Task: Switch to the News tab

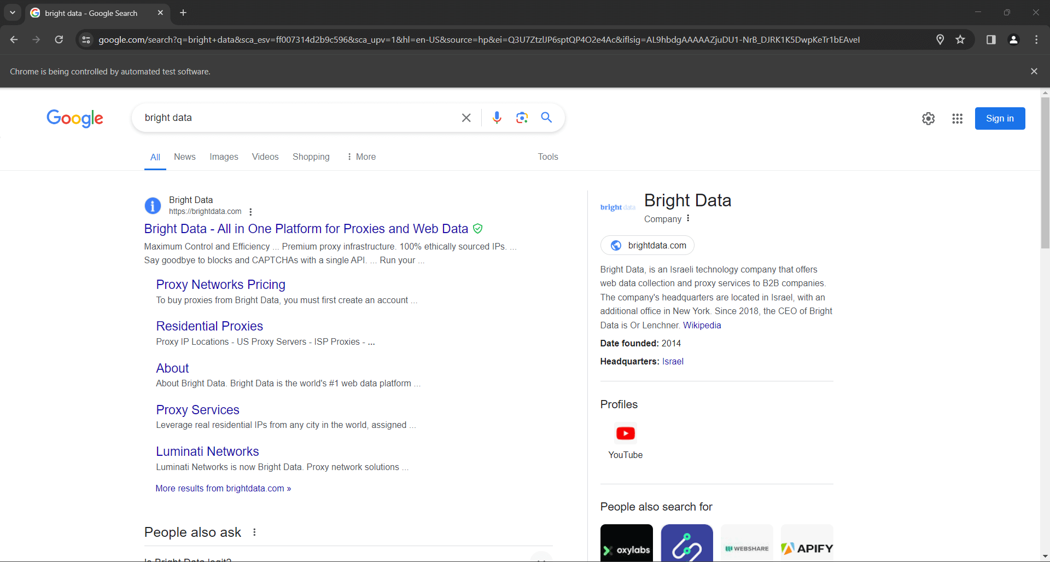Action: click(x=184, y=157)
